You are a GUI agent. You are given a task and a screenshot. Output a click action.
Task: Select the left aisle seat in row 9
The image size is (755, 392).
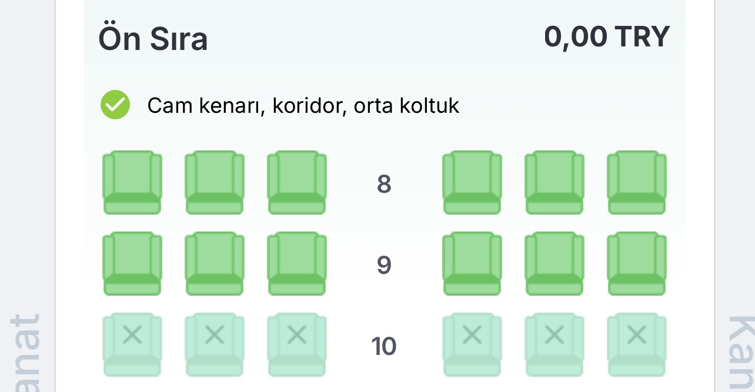297,264
